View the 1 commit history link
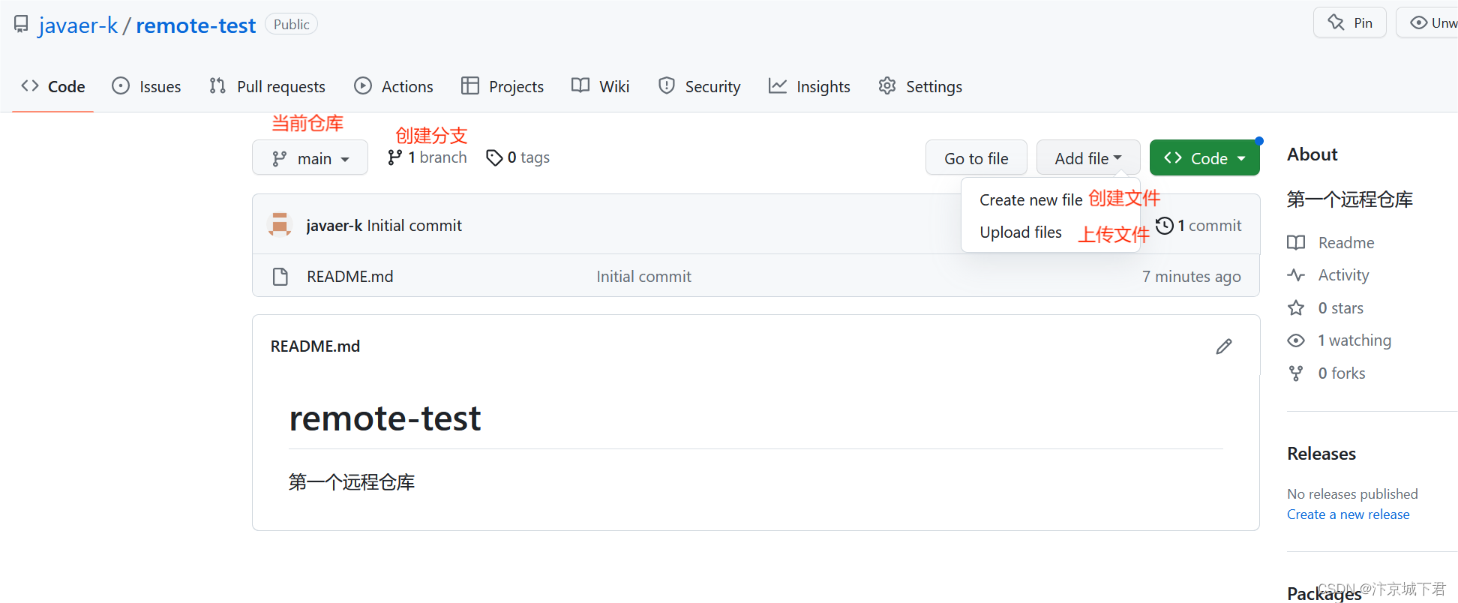Screen dimensions: 1458x603 click(1198, 226)
